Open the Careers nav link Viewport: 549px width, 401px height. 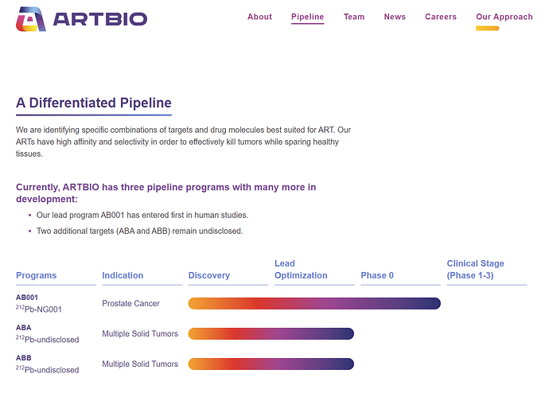441,17
